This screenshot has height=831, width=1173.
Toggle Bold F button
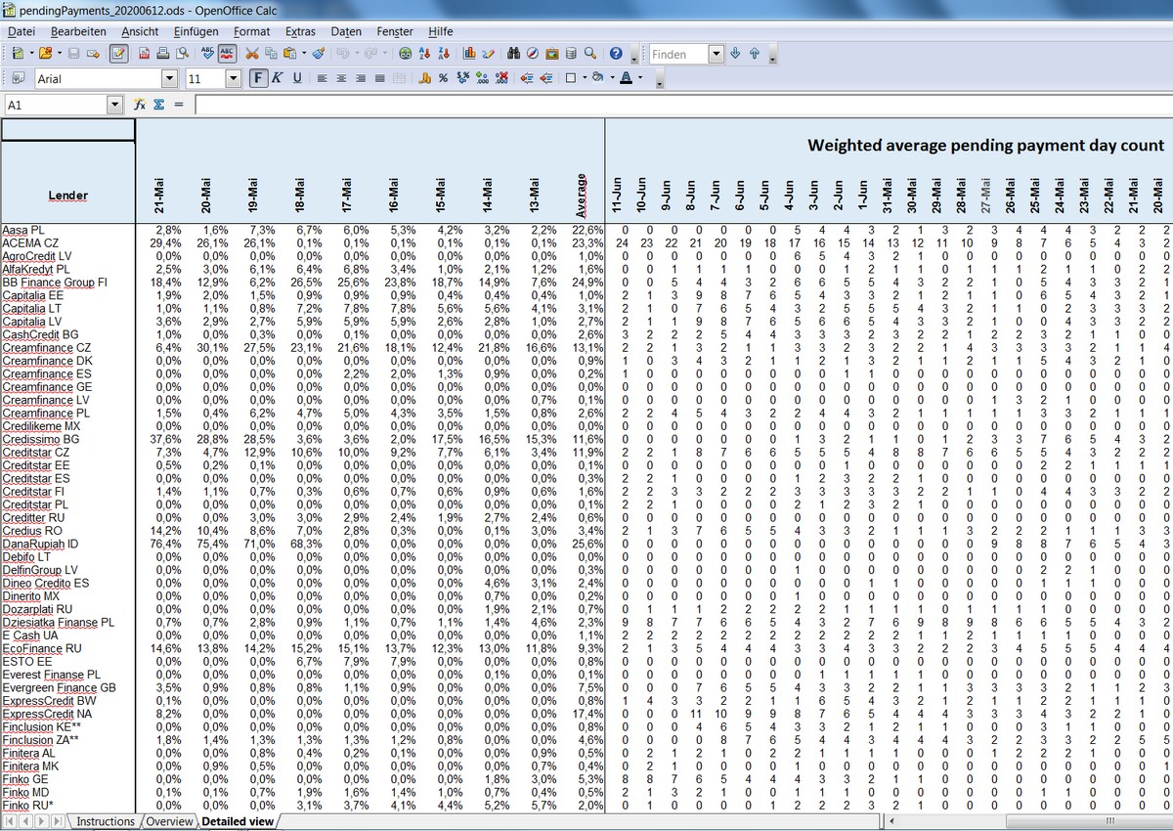coord(258,78)
